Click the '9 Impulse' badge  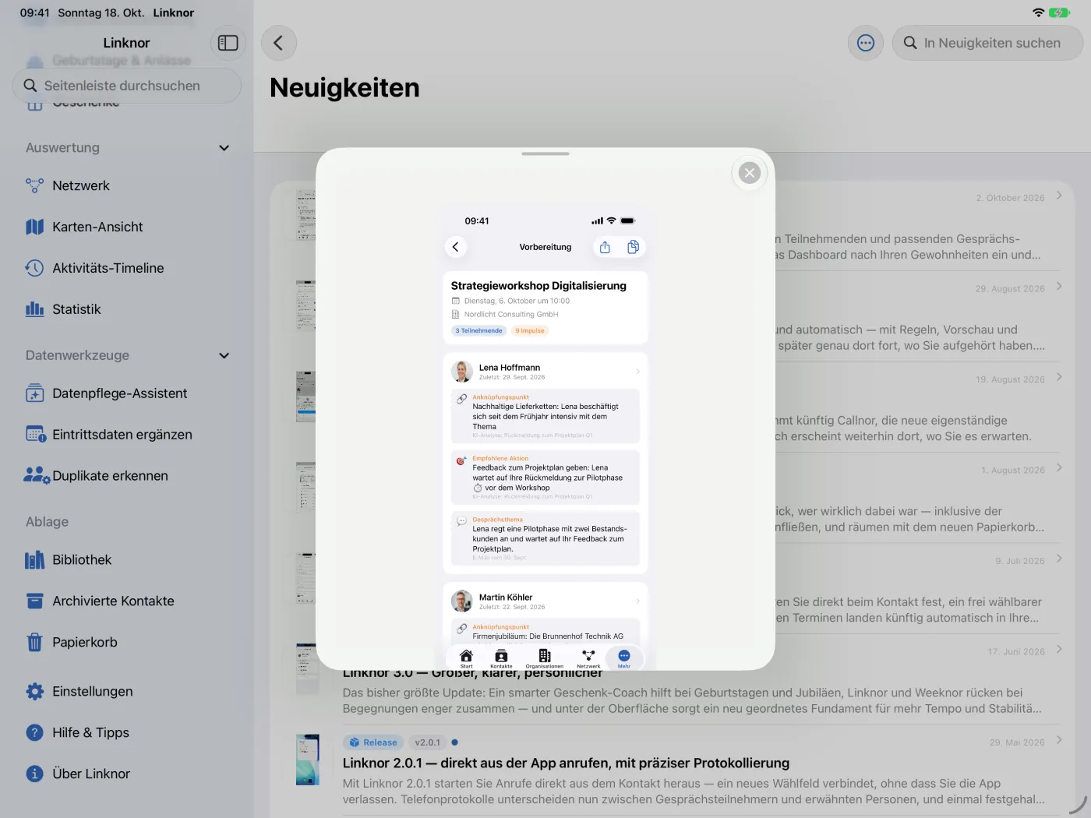tap(530, 331)
